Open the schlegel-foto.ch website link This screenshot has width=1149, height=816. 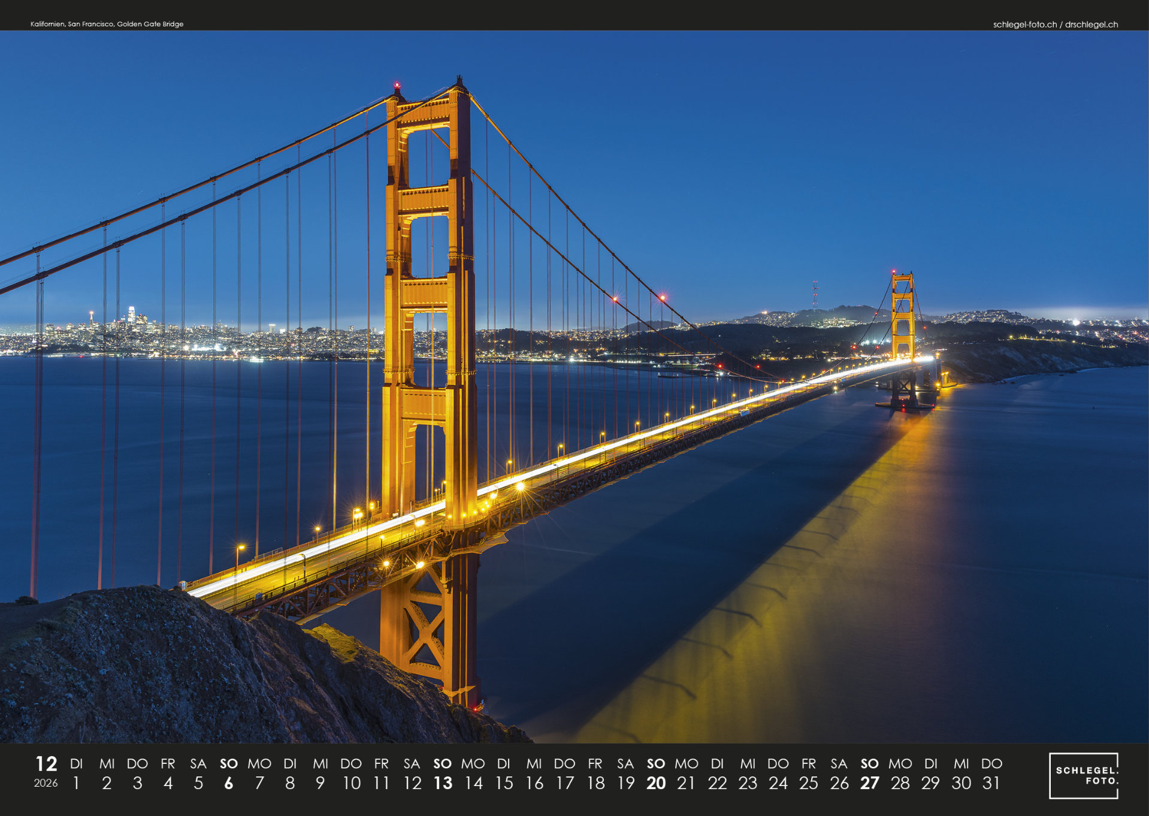pyautogui.click(x=1024, y=25)
